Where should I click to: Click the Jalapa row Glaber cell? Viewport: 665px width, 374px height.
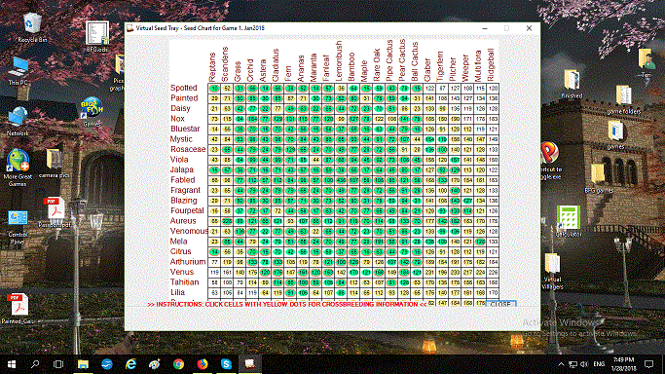(x=429, y=170)
